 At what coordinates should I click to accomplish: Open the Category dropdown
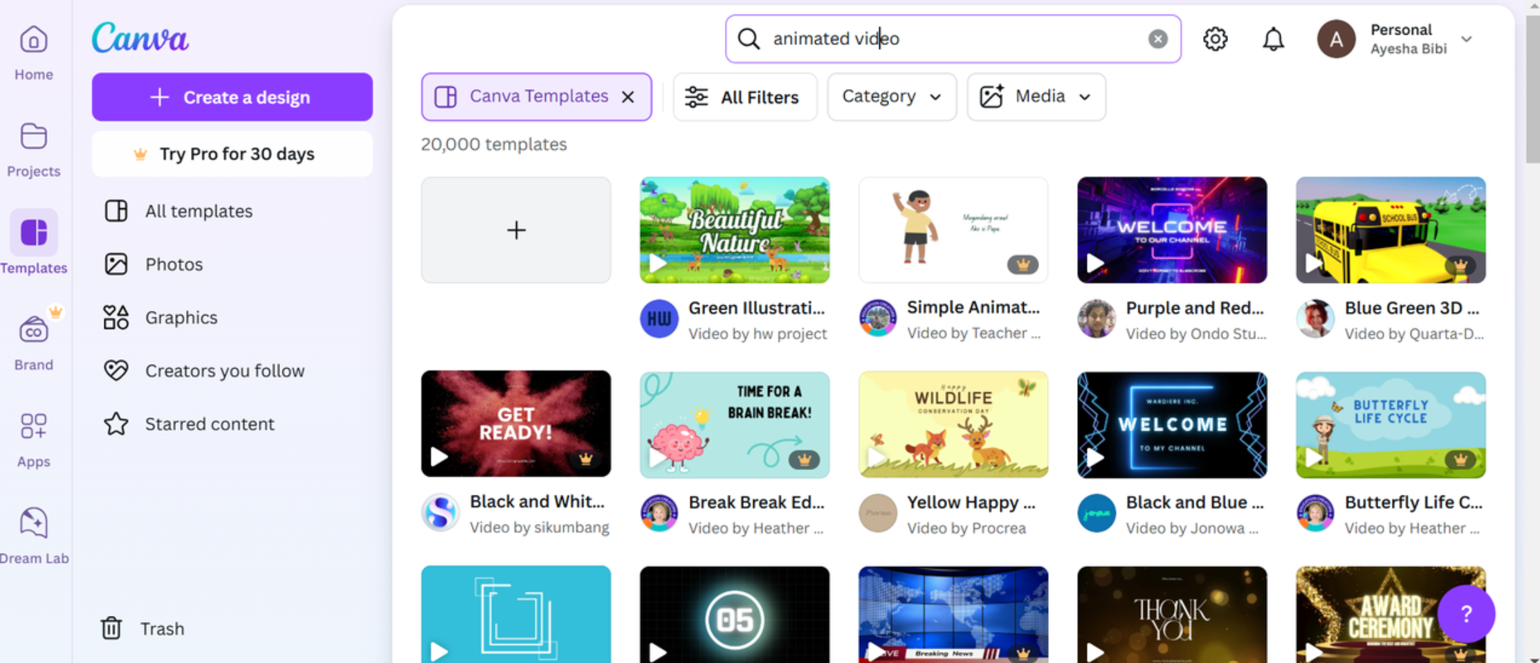891,97
